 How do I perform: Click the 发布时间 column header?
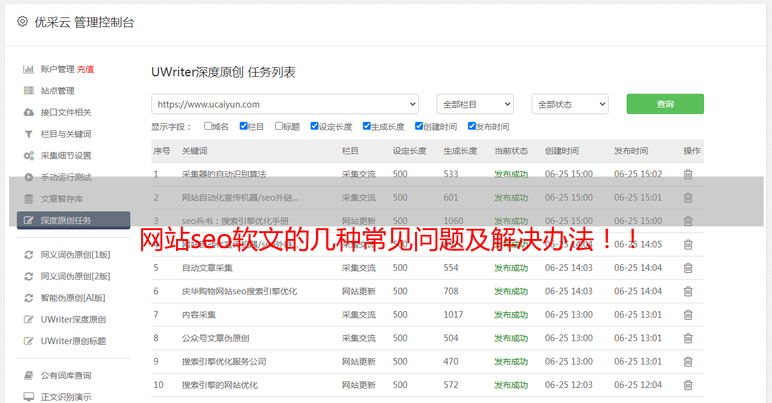click(631, 151)
